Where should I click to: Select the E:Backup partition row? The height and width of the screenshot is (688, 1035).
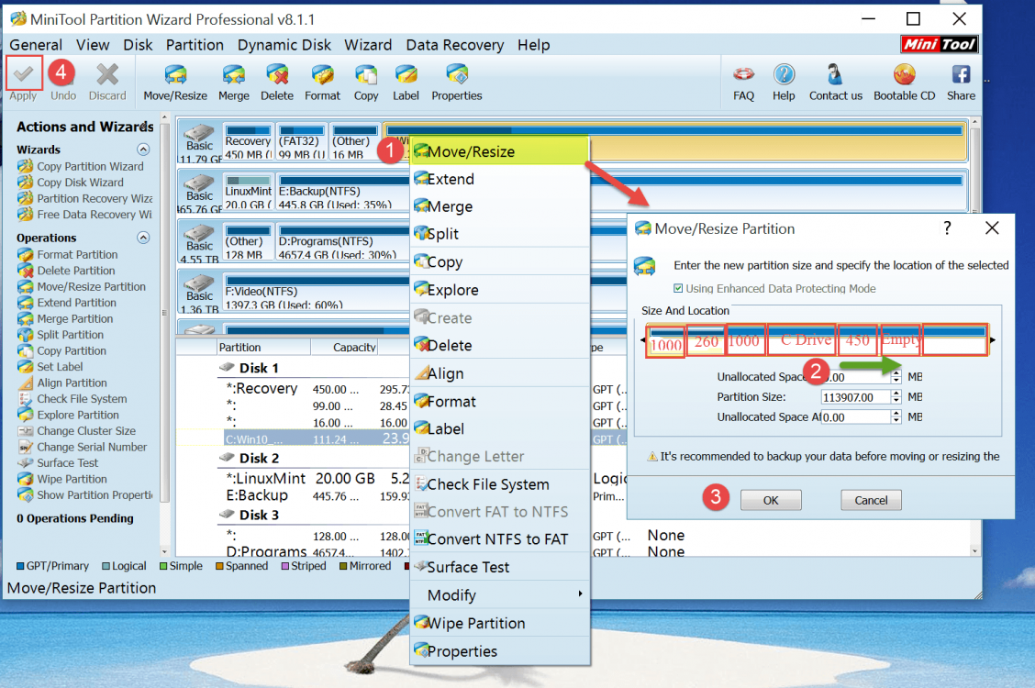(x=317, y=495)
